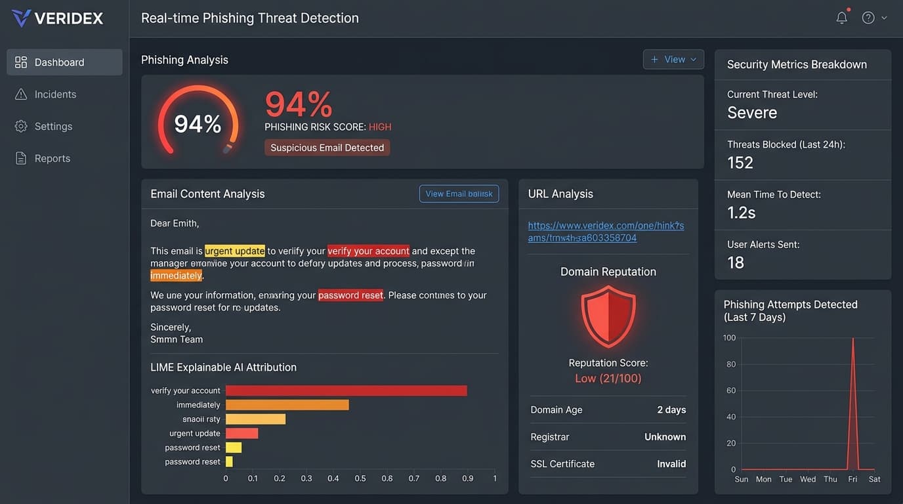Click the Veridex logo icon
Screen dimensions: 903x504
(x=21, y=18)
